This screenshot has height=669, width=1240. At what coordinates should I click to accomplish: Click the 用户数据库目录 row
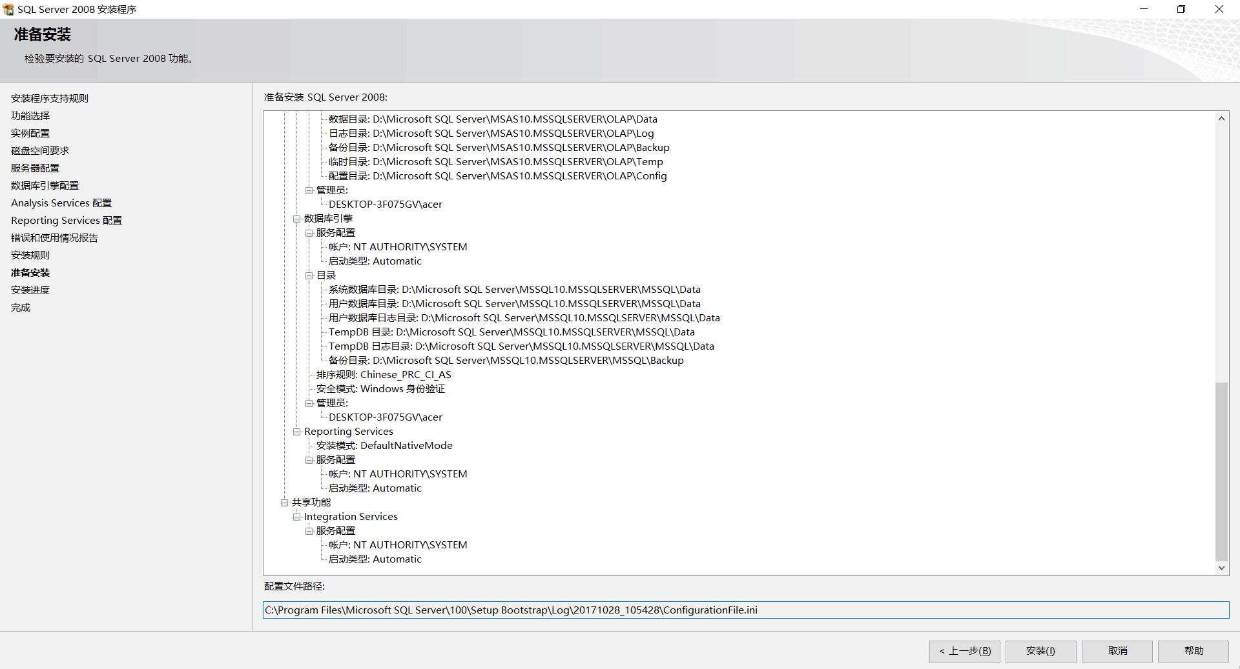click(x=515, y=304)
